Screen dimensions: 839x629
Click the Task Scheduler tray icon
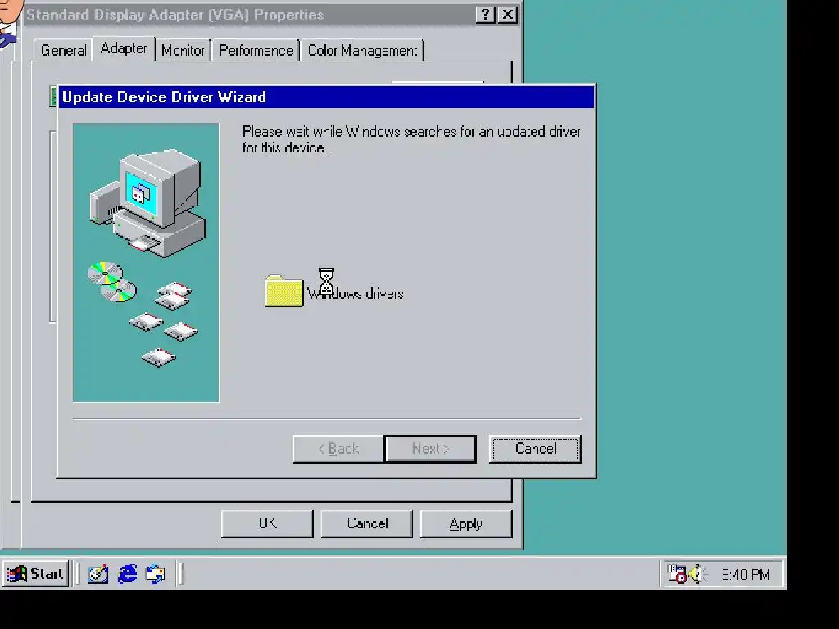676,574
